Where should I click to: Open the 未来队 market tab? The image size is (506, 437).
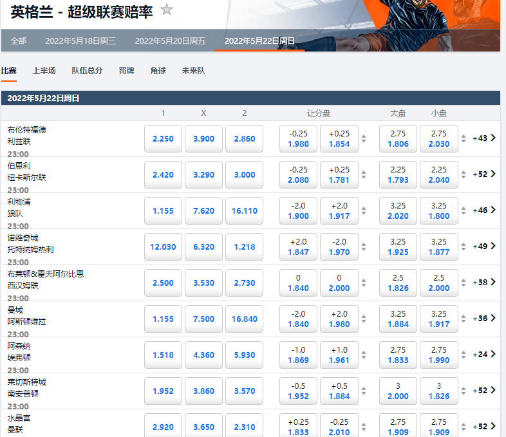pos(193,71)
